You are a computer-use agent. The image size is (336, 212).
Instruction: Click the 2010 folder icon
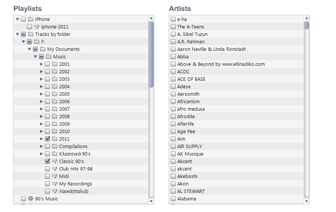tap(55, 132)
